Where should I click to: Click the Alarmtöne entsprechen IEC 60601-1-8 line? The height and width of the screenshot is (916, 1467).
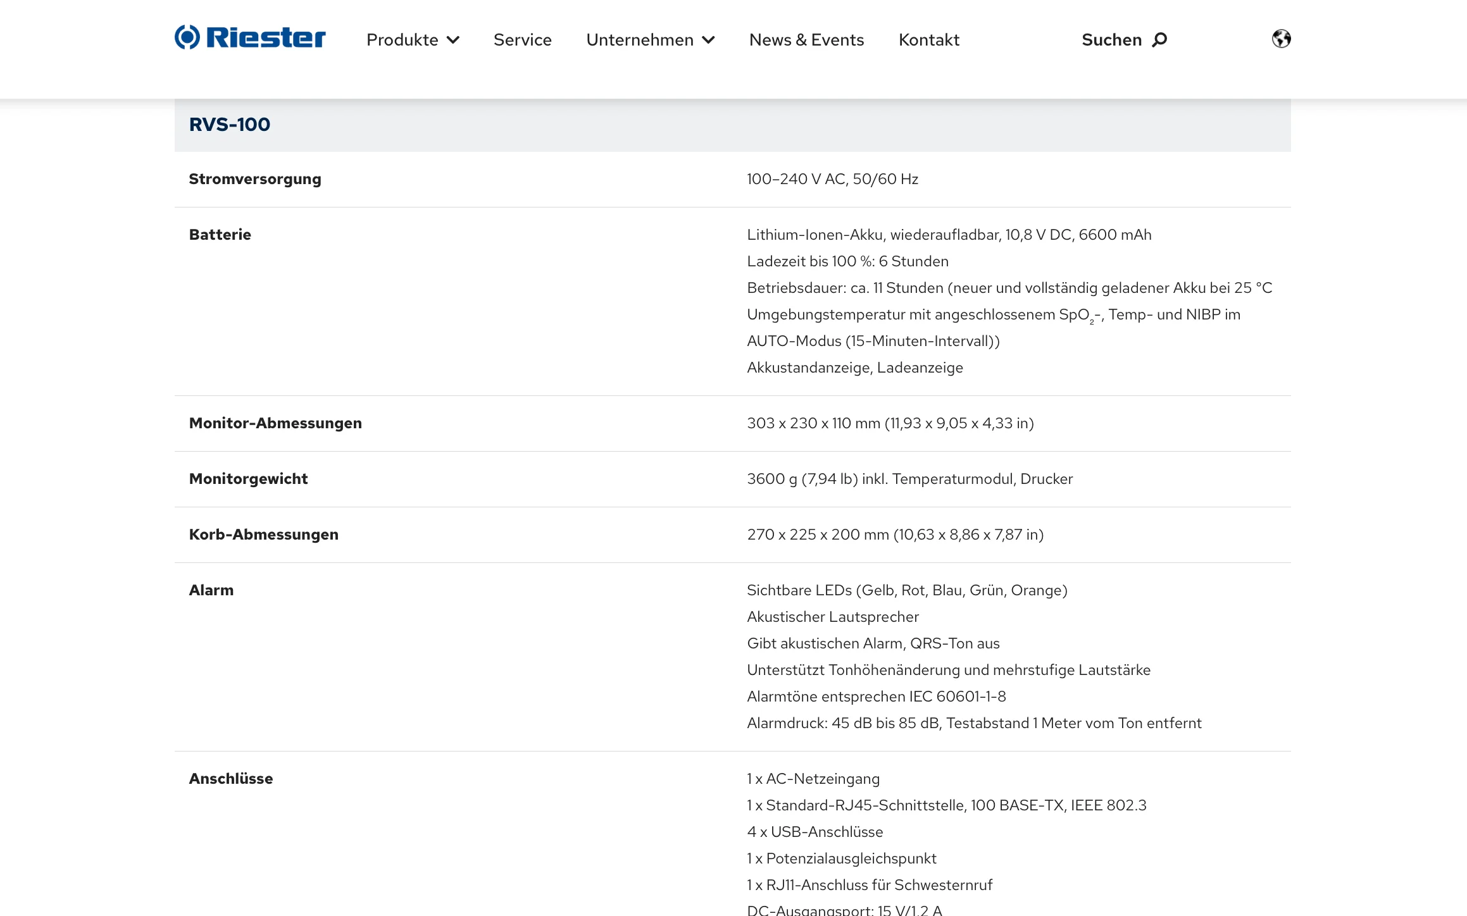point(877,696)
